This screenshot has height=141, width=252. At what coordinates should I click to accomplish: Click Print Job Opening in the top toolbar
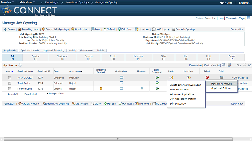click(x=183, y=29)
